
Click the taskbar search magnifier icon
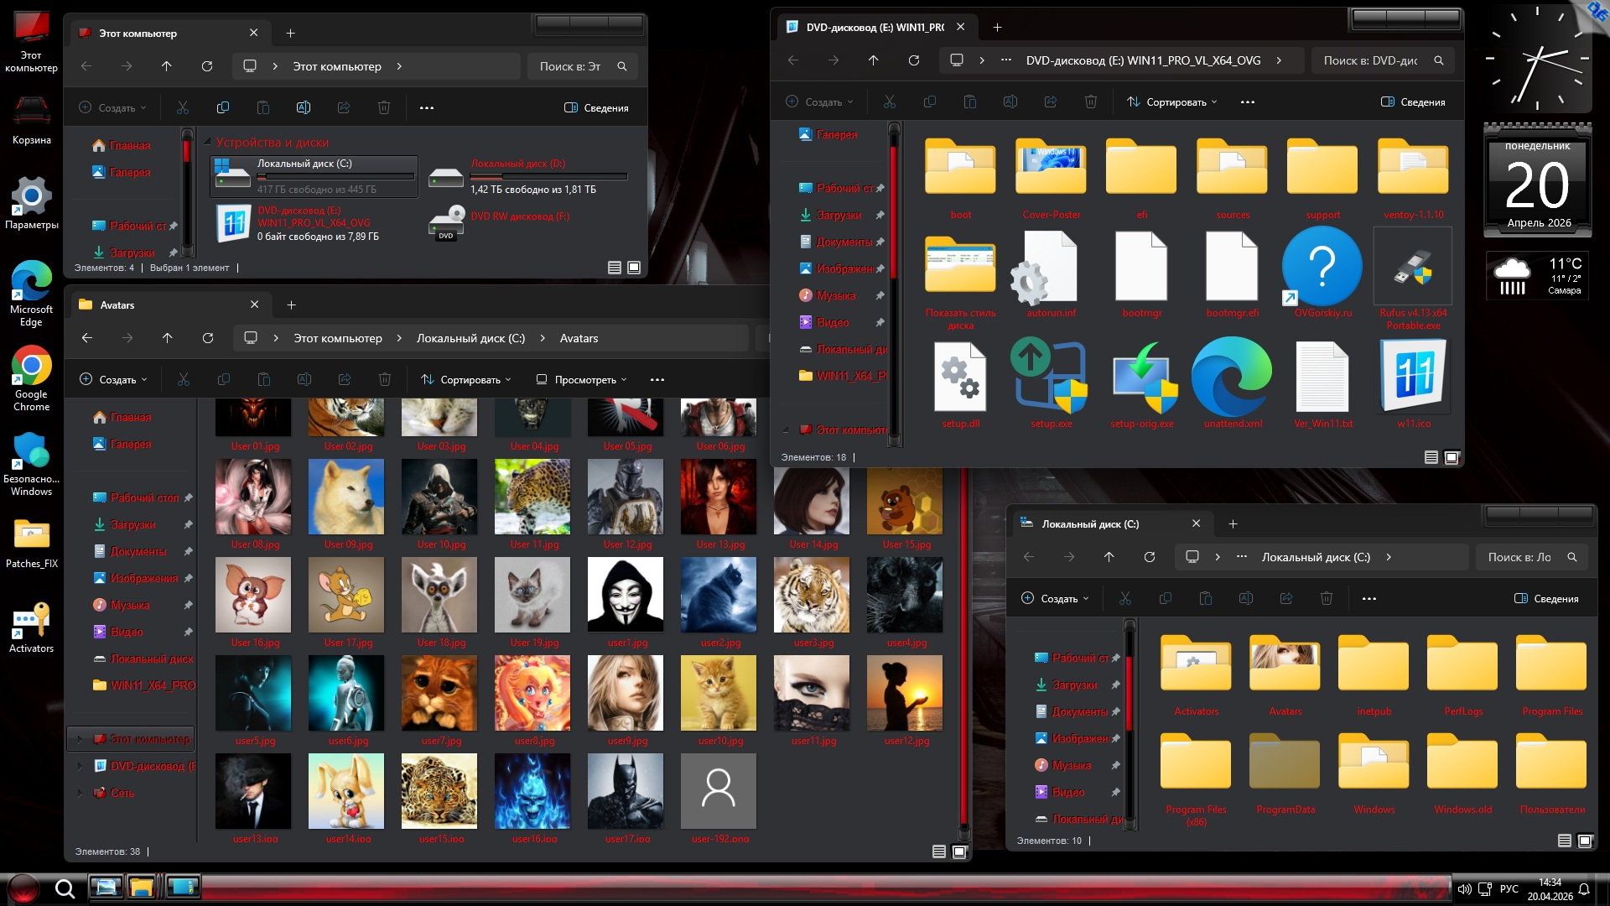pyautogui.click(x=65, y=888)
